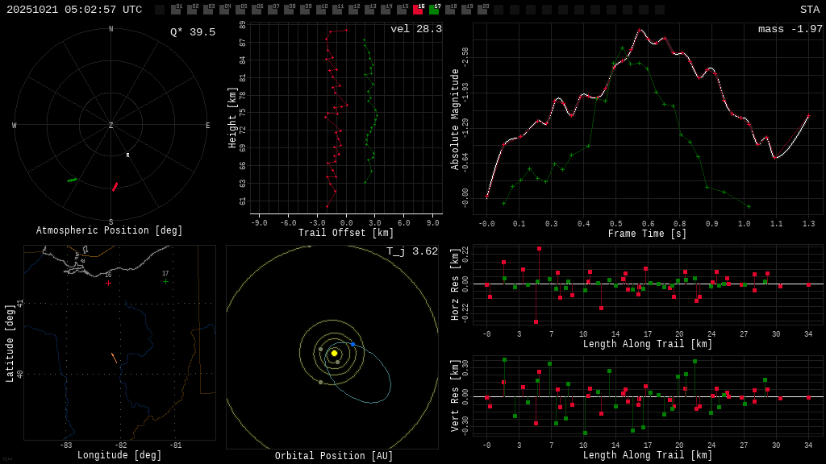The width and height of the screenshot is (826, 464).
Task: Click the red station 16 indicator box
Action: pos(418,10)
